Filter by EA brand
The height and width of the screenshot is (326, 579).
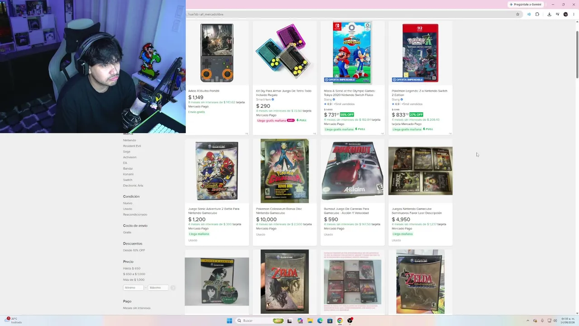(x=125, y=163)
